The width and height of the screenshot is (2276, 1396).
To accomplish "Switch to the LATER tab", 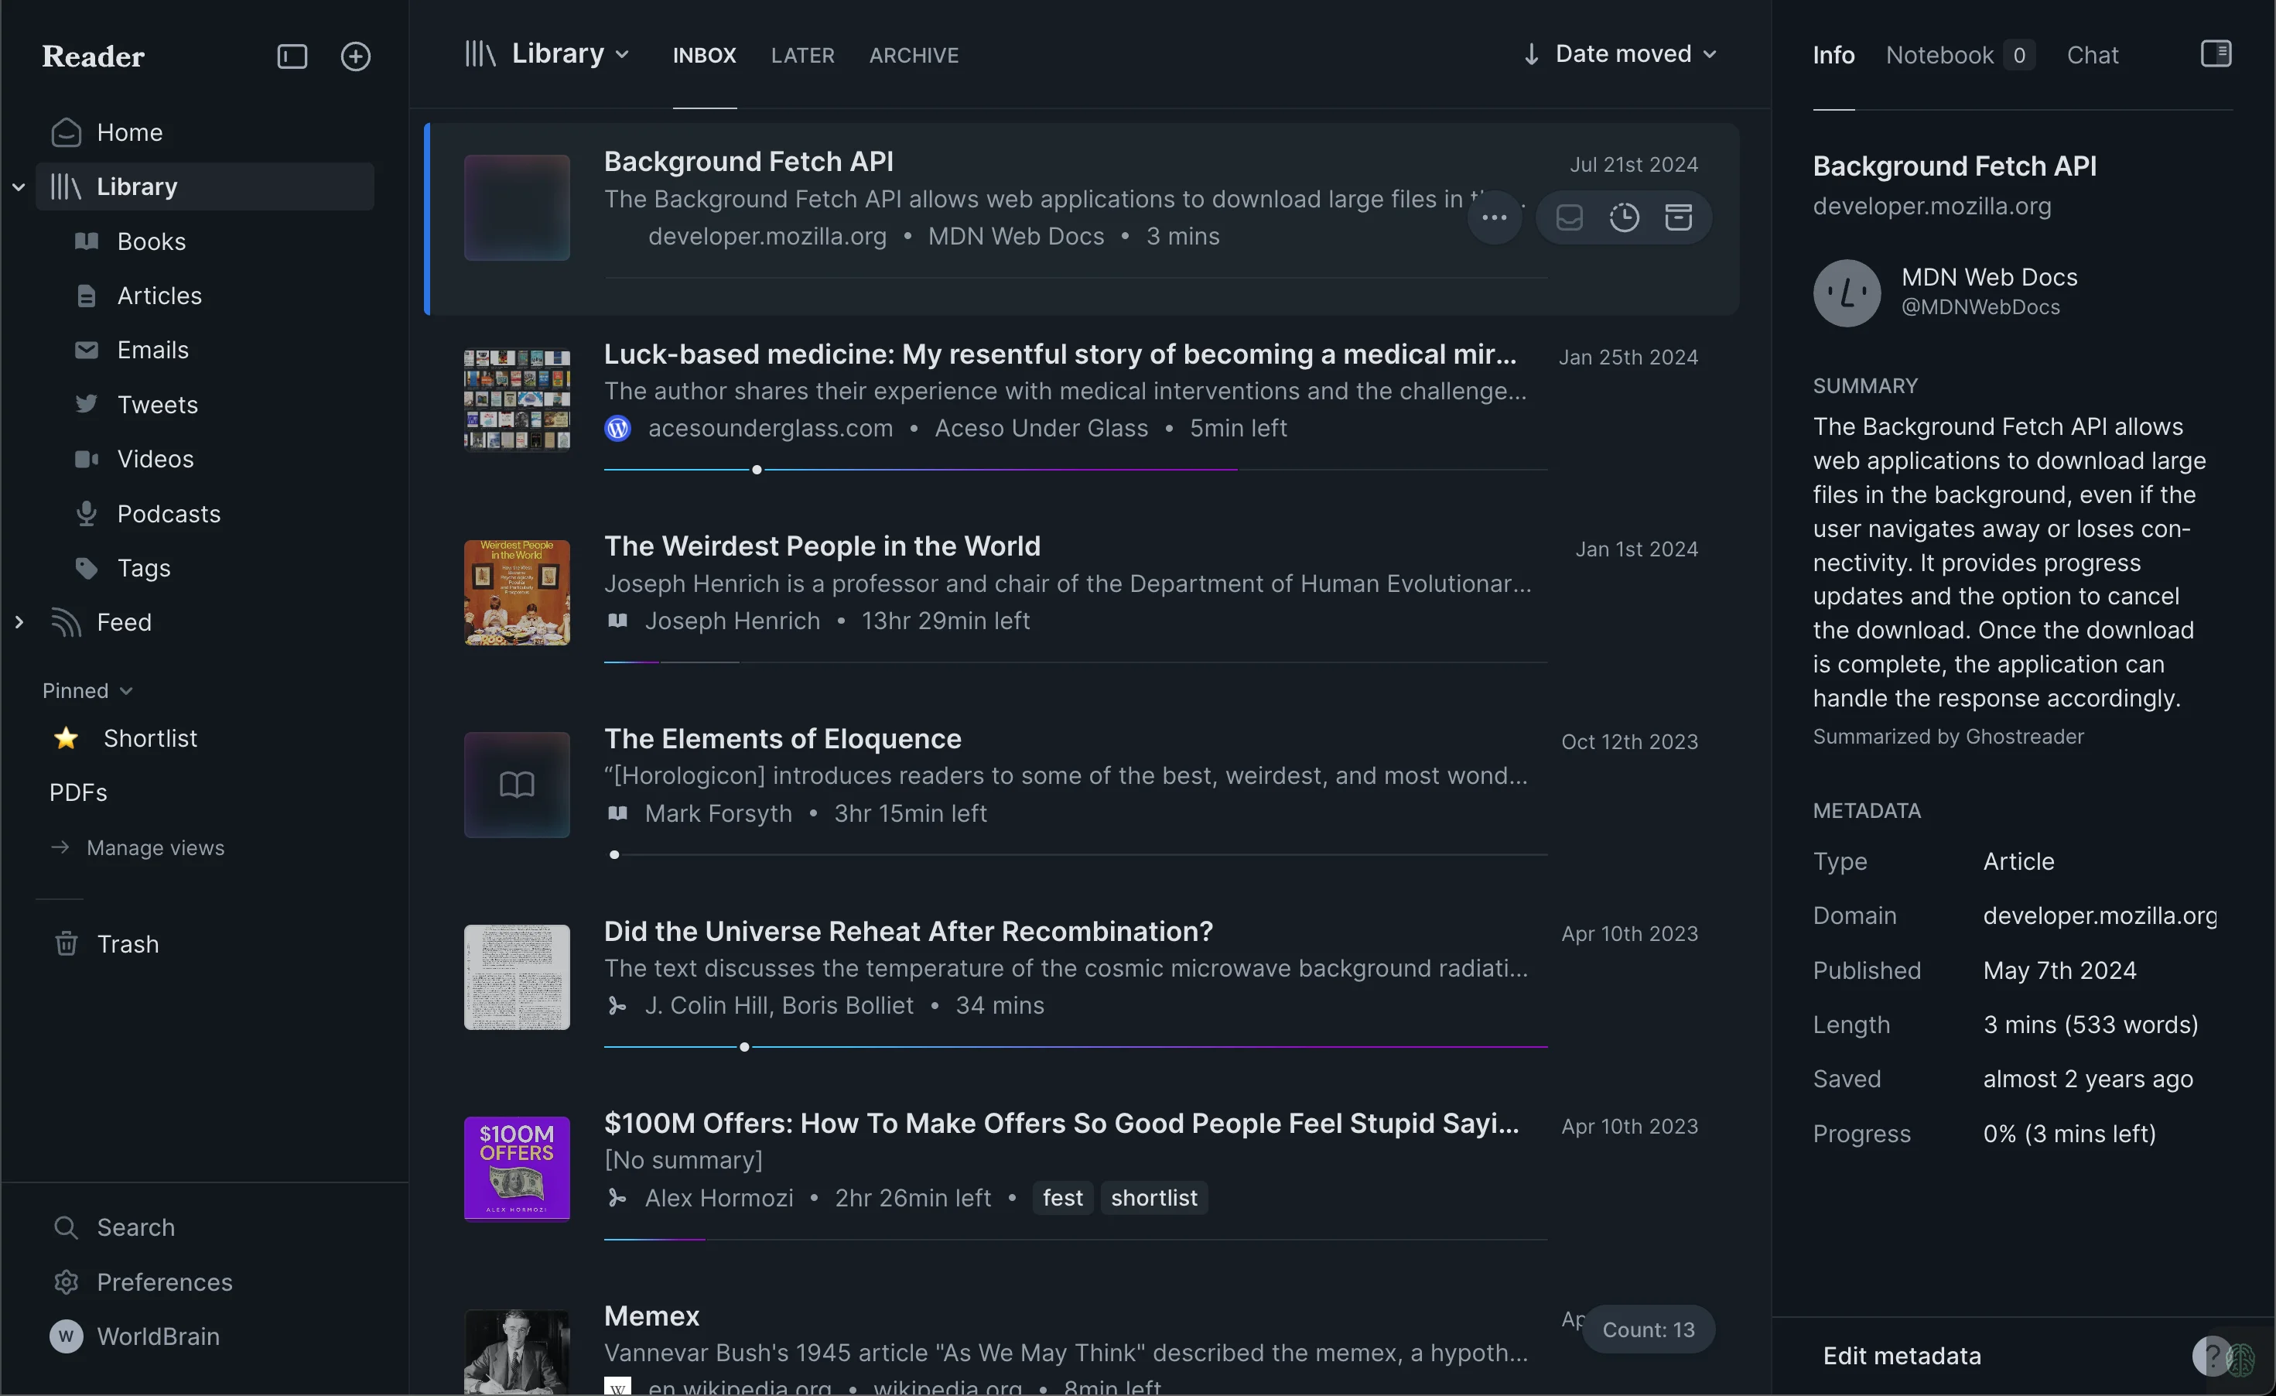I will coord(801,56).
